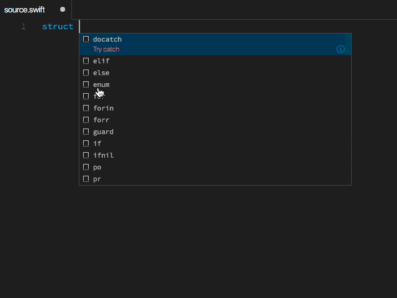
Task: Click the snippet icon beside forin
Action: tap(86, 108)
